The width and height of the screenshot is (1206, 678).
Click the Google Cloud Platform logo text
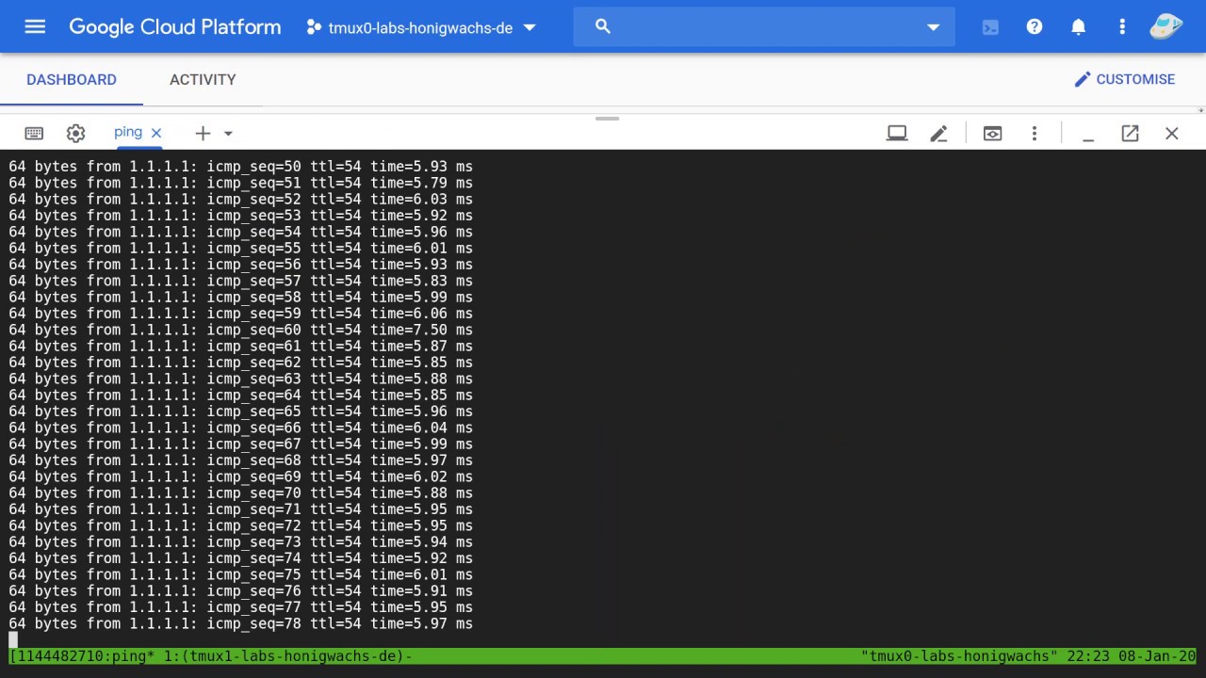tap(175, 27)
